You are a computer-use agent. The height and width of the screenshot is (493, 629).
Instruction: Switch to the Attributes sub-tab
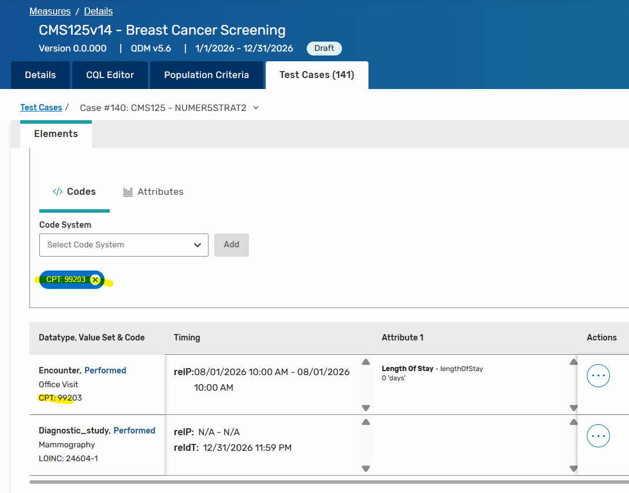154,192
